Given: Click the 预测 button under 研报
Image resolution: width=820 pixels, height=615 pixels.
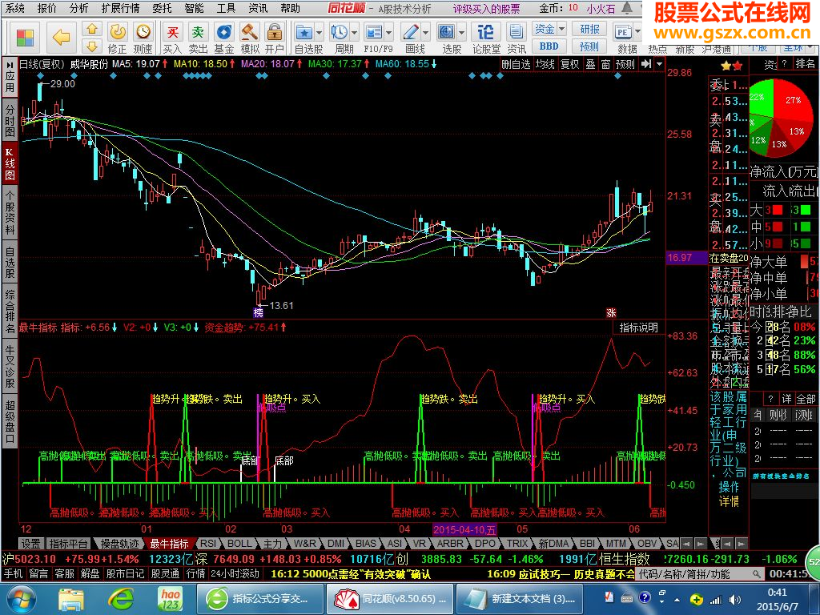Looking at the screenshot, I should coord(589,46).
